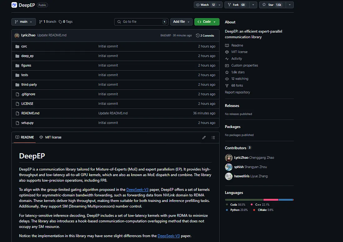Expand the Star lists arrow
343x242 pixels.
290,5
